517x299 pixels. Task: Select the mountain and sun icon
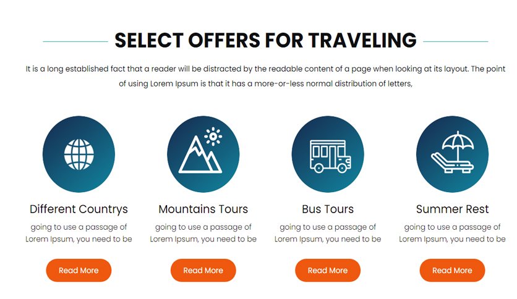203,154
